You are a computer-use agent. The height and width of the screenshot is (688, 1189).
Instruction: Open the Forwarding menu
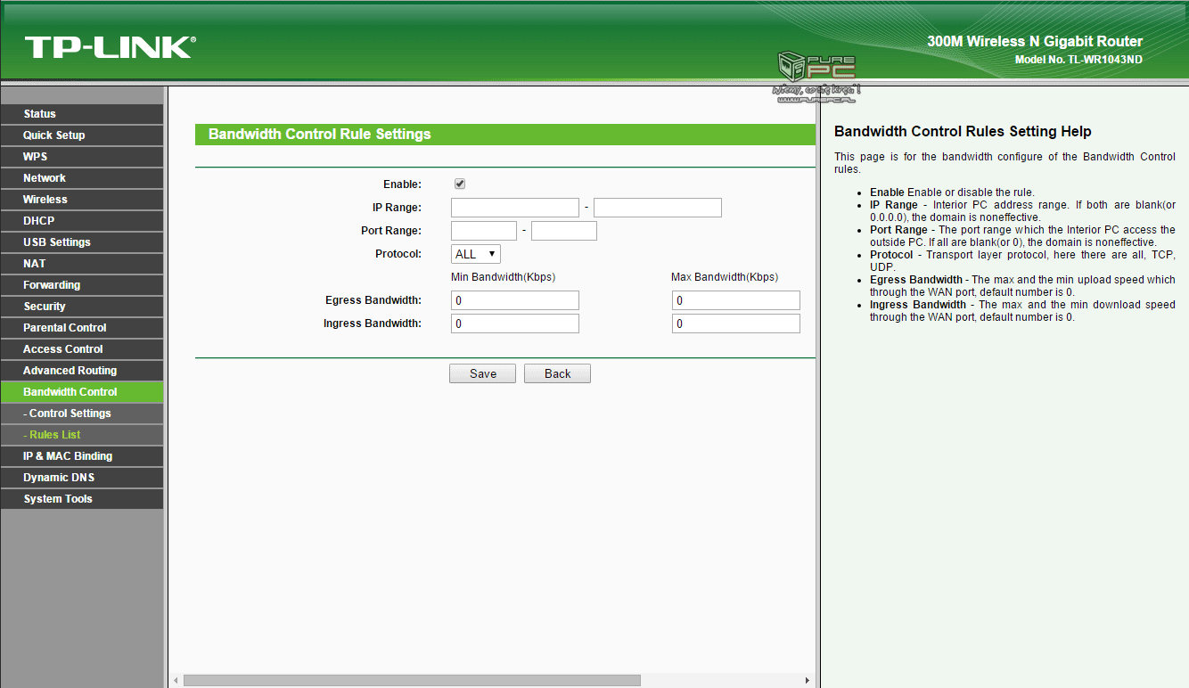(82, 285)
